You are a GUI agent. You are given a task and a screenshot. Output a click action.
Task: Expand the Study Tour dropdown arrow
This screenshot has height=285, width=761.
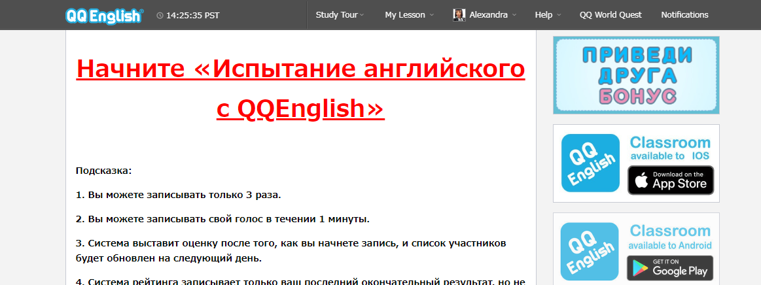coord(362,16)
